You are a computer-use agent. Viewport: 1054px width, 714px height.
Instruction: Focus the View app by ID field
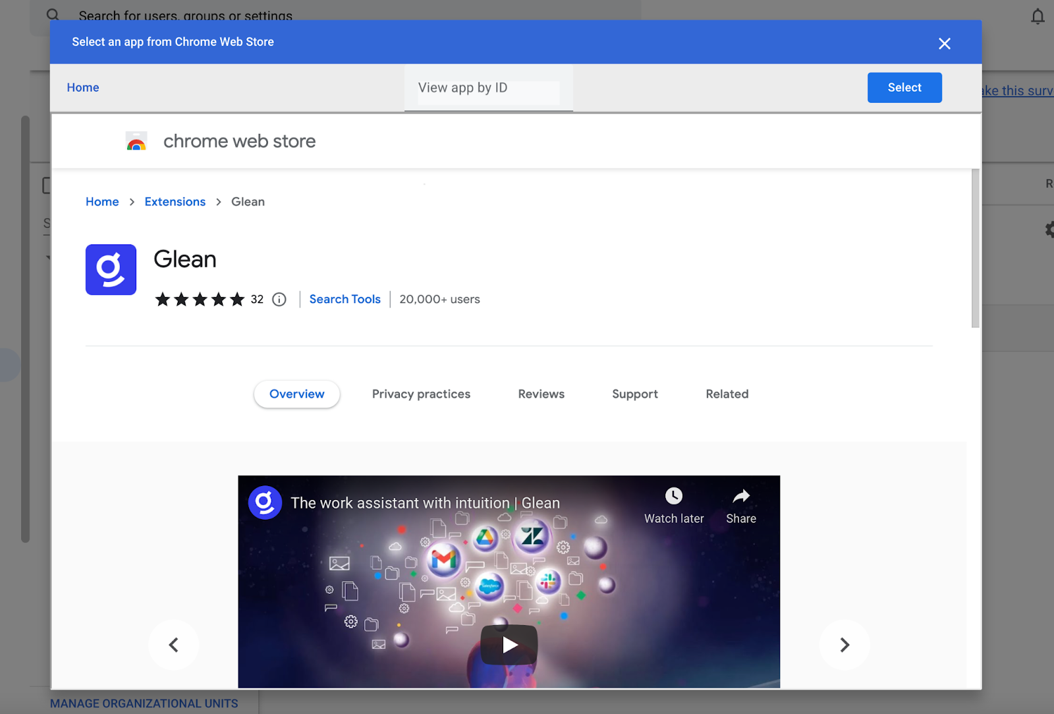488,88
